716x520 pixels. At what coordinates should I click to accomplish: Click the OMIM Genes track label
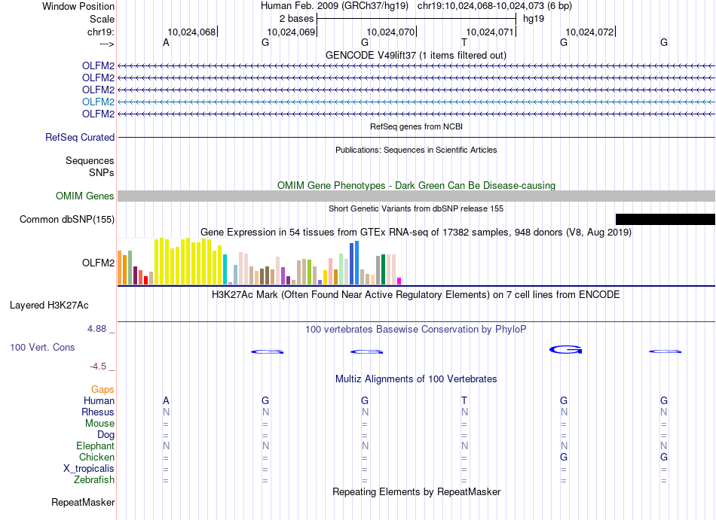tap(85, 196)
